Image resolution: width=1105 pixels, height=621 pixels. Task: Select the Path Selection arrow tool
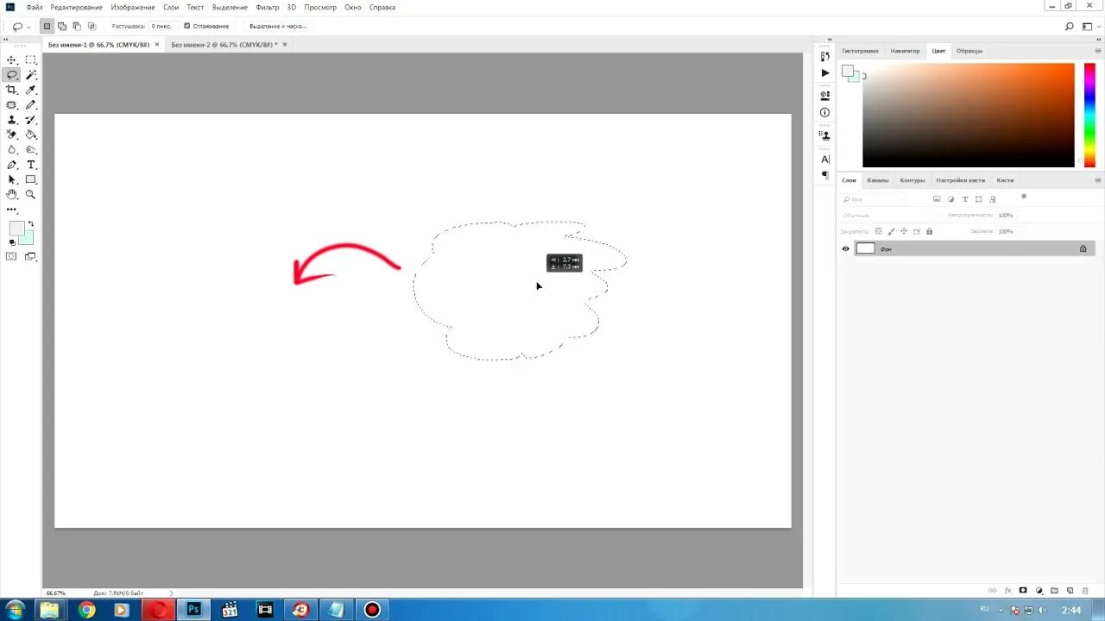point(12,179)
